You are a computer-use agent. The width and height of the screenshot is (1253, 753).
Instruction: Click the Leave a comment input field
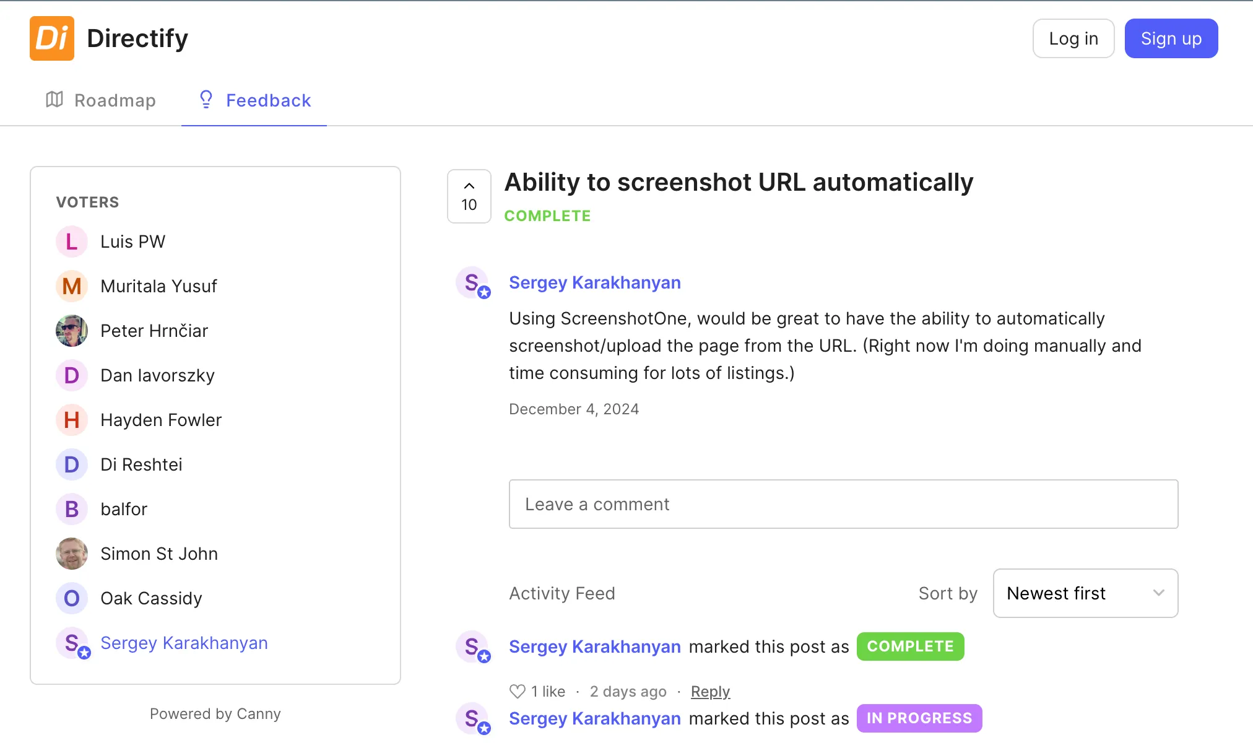coord(843,503)
